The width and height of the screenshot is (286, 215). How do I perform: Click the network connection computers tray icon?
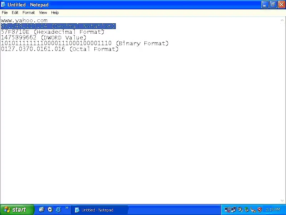233,210
